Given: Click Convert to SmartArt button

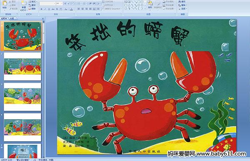Looking at the screenshot, I should 112,9.
